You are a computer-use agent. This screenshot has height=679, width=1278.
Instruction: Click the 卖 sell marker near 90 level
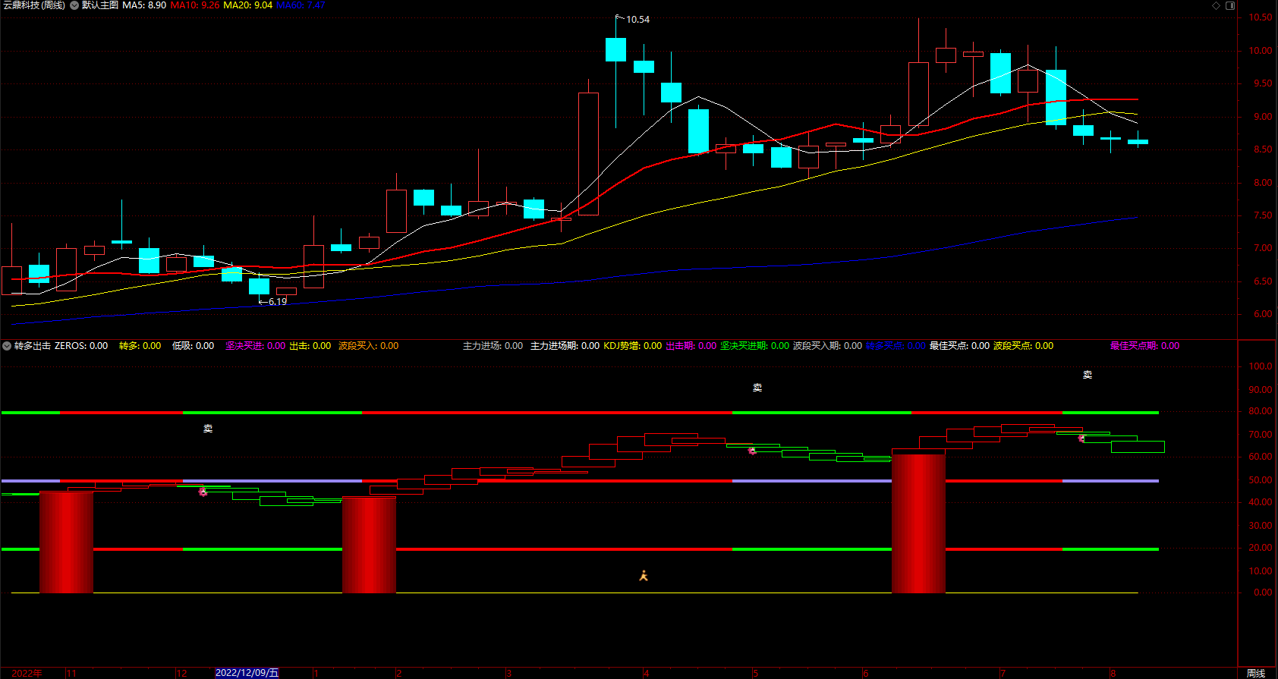coord(757,388)
